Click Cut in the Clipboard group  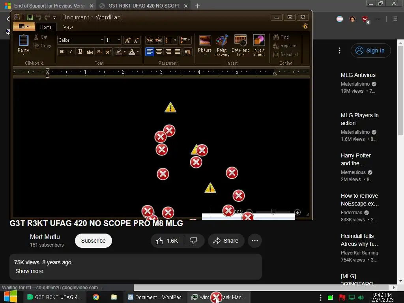point(41,37)
